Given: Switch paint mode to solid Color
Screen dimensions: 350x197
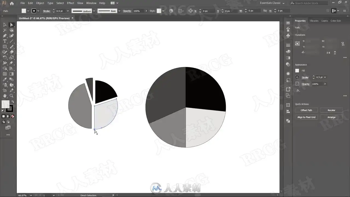Looking at the screenshot, I should (4, 116).
